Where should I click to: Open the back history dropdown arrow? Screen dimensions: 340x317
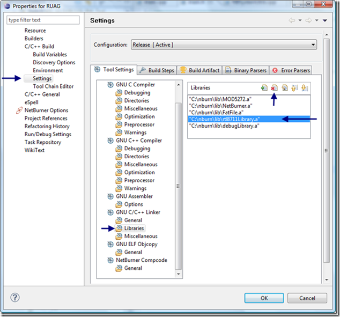click(x=300, y=20)
